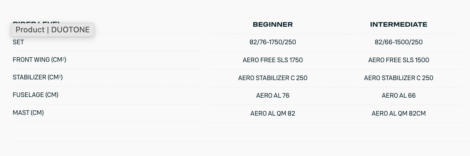Select the SET row label

[x=18, y=42]
